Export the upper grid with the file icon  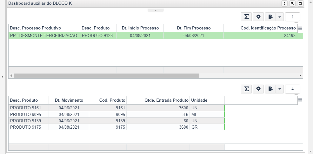click(x=270, y=17)
